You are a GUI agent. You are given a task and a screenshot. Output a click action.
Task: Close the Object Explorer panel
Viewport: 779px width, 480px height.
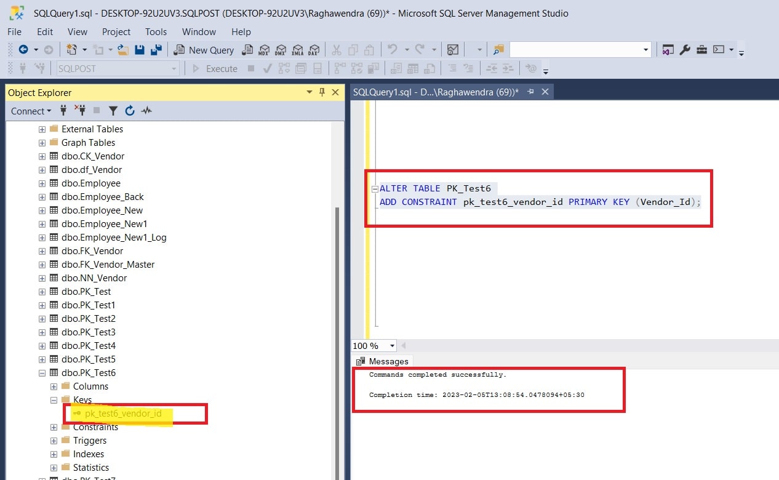point(335,92)
